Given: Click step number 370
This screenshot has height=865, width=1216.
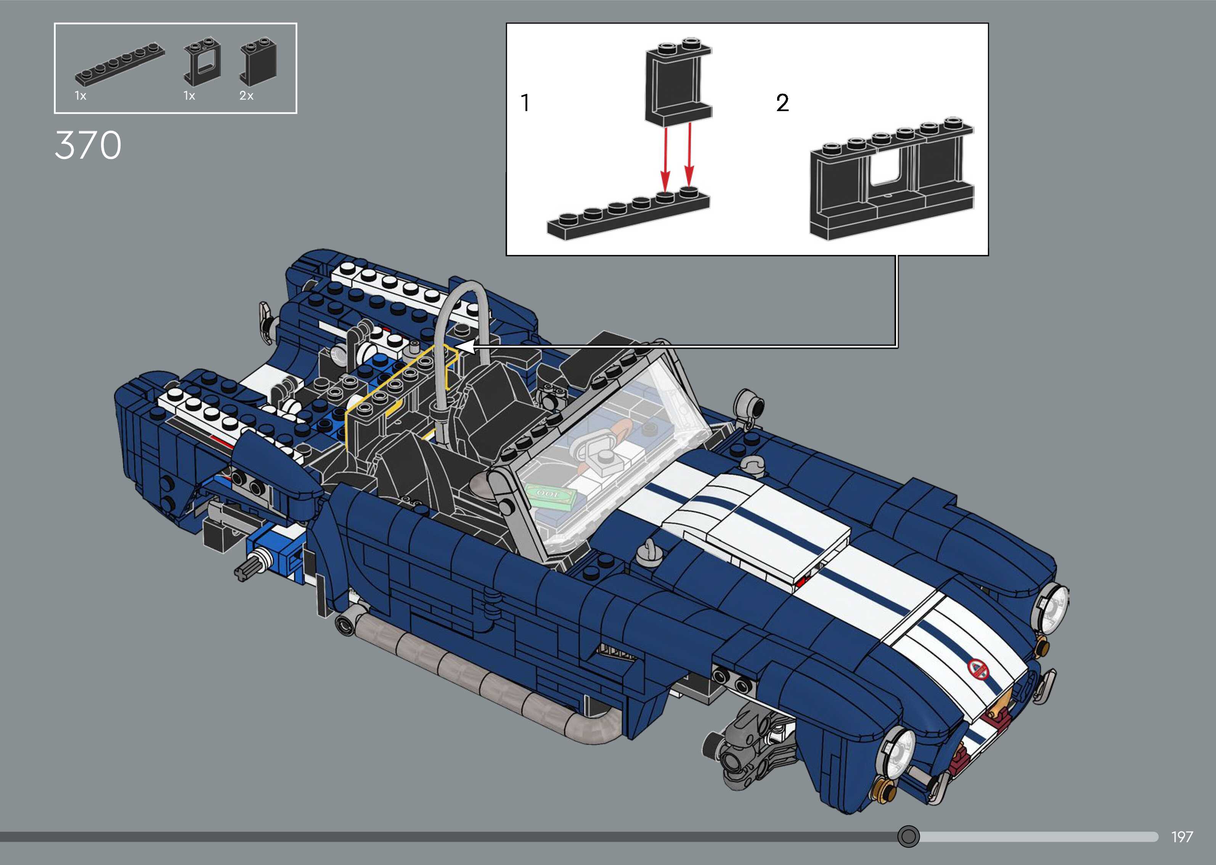Looking at the screenshot, I should [88, 145].
